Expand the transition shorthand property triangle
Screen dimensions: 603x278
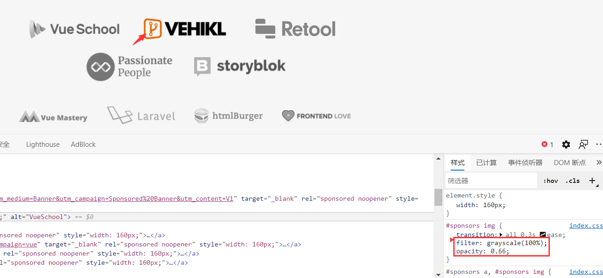click(x=501, y=235)
